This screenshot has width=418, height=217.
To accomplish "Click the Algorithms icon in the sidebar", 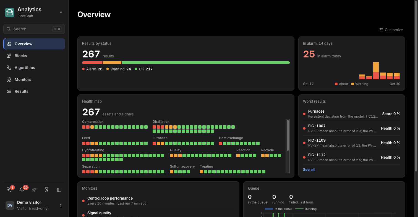I will (9, 68).
